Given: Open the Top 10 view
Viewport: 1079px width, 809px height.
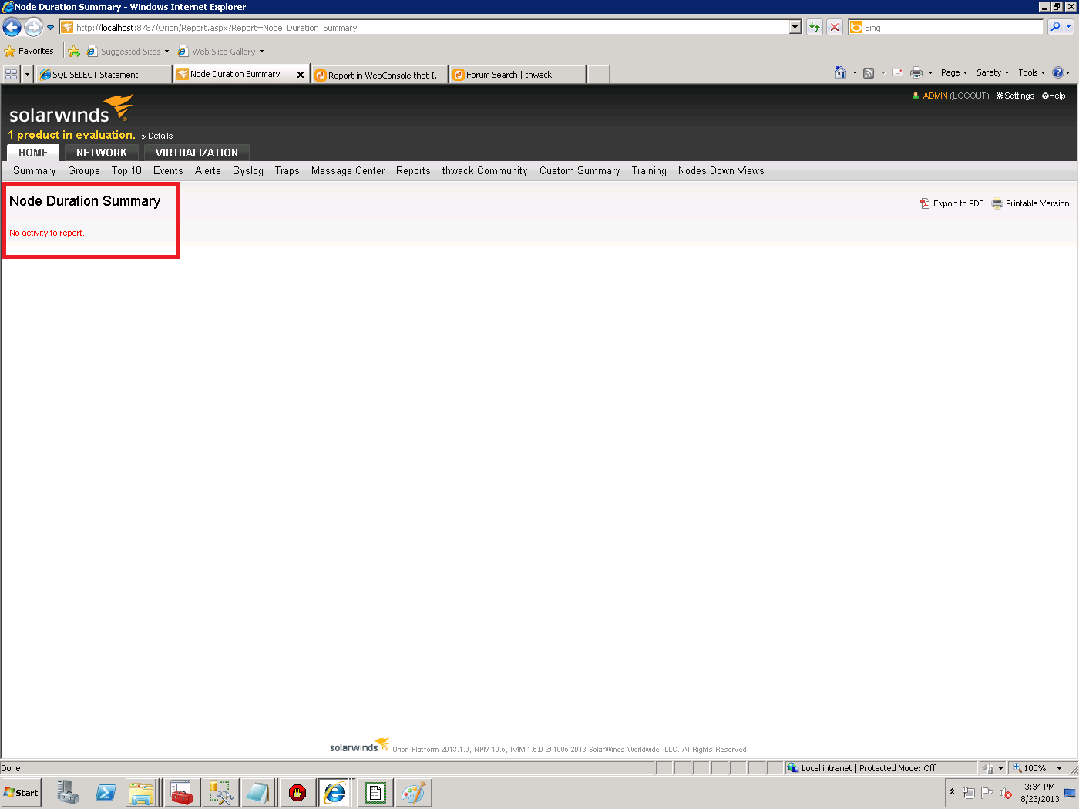Looking at the screenshot, I should pos(126,171).
